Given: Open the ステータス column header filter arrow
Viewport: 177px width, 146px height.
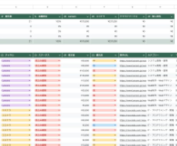Looking at the screenshot, I should pyautogui.click(x=60, y=55).
